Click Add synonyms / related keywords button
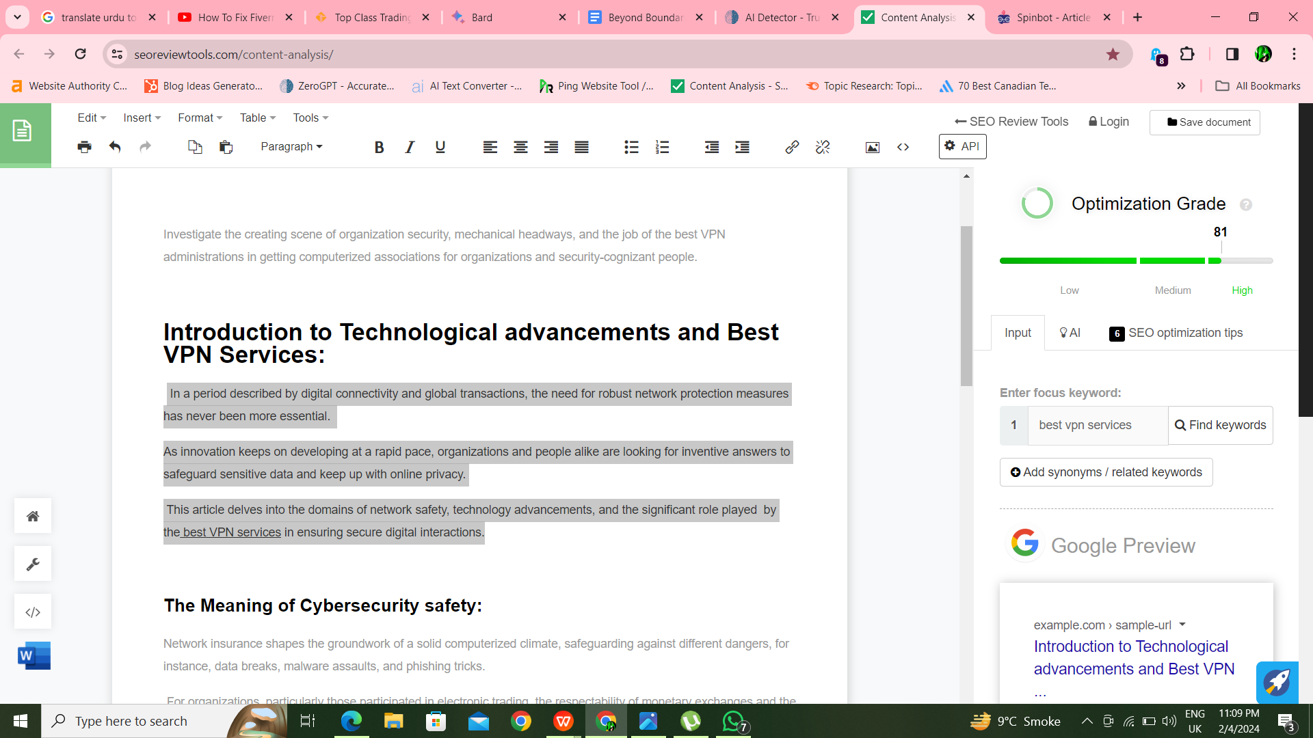Image resolution: width=1313 pixels, height=738 pixels. 1106,472
